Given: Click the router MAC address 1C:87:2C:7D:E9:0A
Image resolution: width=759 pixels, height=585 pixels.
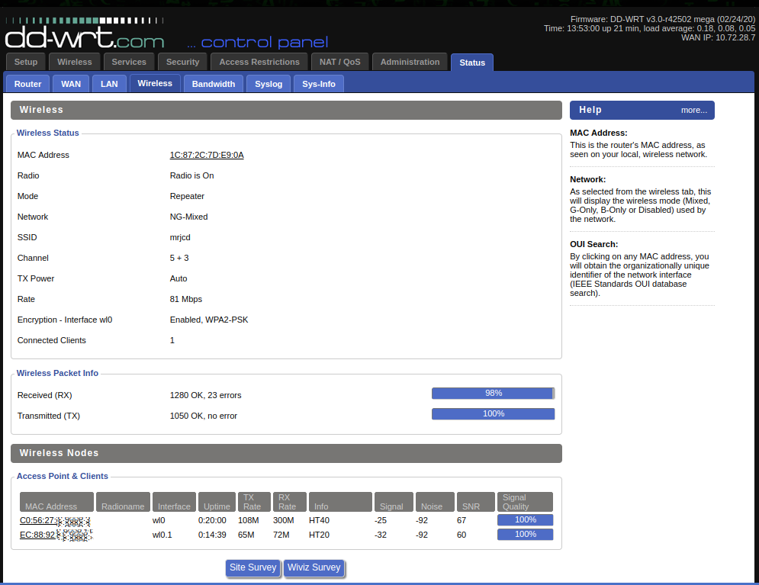Looking at the screenshot, I should [207, 155].
